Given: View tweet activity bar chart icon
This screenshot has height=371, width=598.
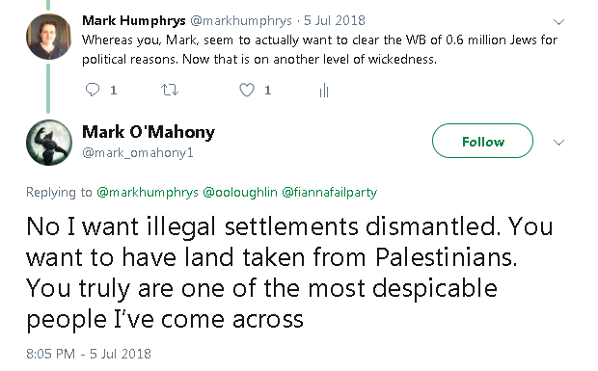Looking at the screenshot, I should tap(324, 91).
